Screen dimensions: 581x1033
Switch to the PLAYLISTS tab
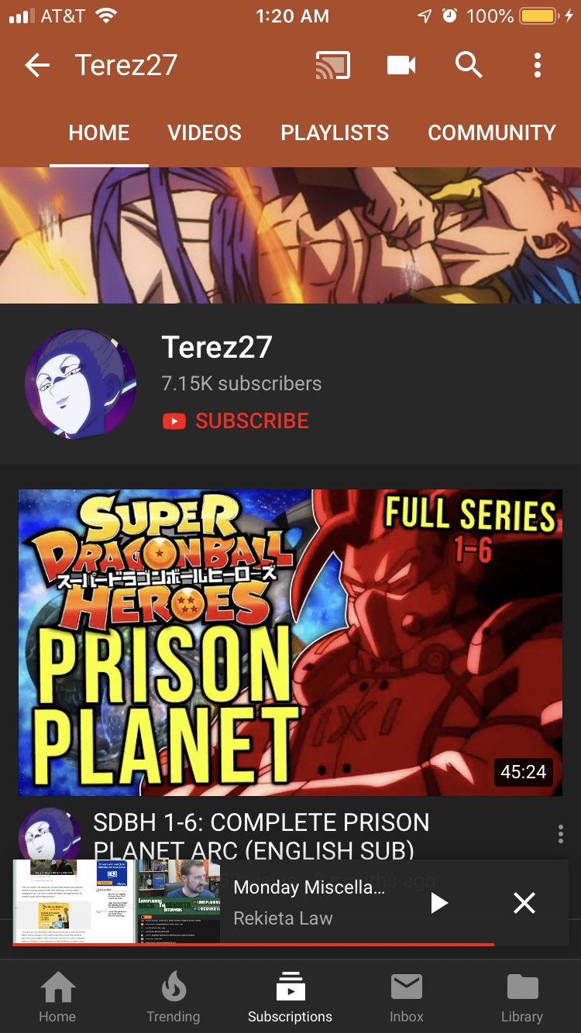[x=335, y=132]
